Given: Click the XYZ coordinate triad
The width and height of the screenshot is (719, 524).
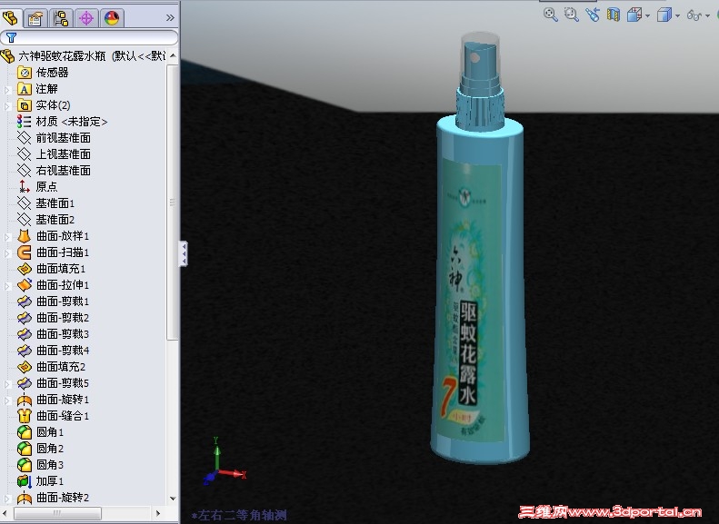Looking at the screenshot, I should click(x=224, y=460).
